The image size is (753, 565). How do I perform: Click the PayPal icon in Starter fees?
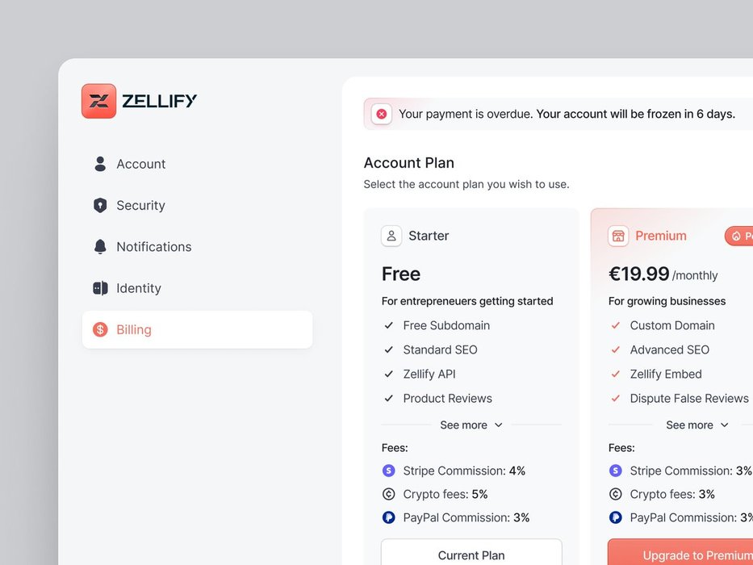click(x=388, y=517)
